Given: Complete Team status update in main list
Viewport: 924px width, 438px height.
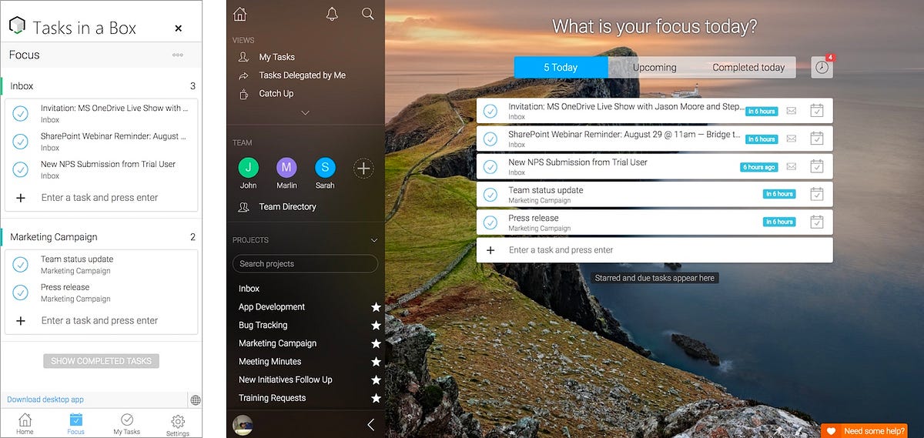Looking at the screenshot, I should (490, 194).
